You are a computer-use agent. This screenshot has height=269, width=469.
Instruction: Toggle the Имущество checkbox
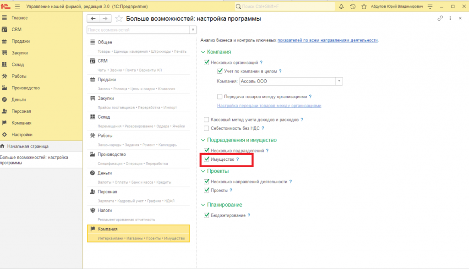[207, 159]
